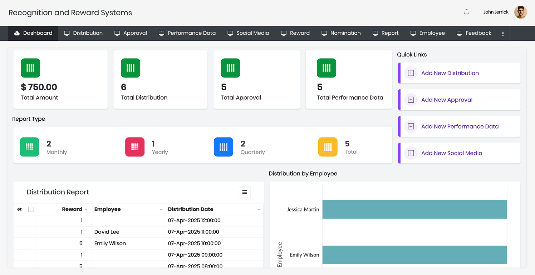Click the plus icon for Add New Approval

click(411, 100)
